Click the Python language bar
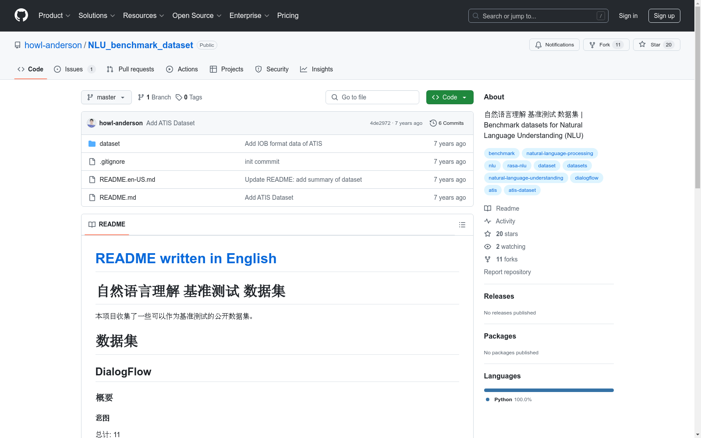The width and height of the screenshot is (701, 438). point(549,390)
